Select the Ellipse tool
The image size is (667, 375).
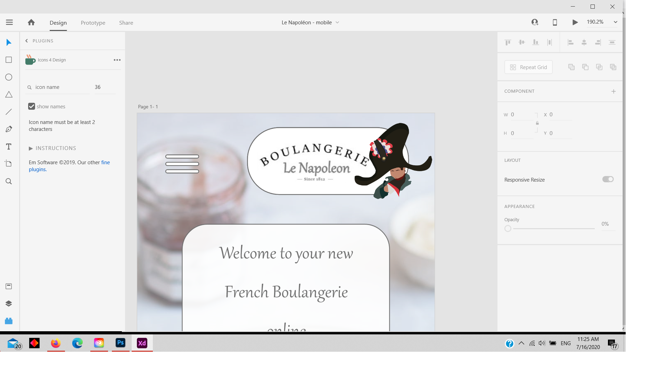(x=8, y=77)
